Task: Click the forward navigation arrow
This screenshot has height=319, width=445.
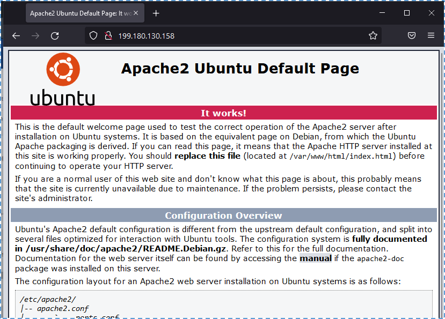Action: pos(35,36)
